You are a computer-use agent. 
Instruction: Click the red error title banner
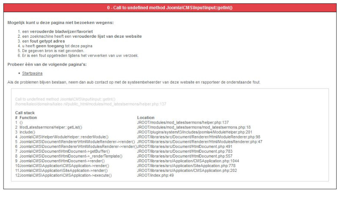[x=170, y=8]
